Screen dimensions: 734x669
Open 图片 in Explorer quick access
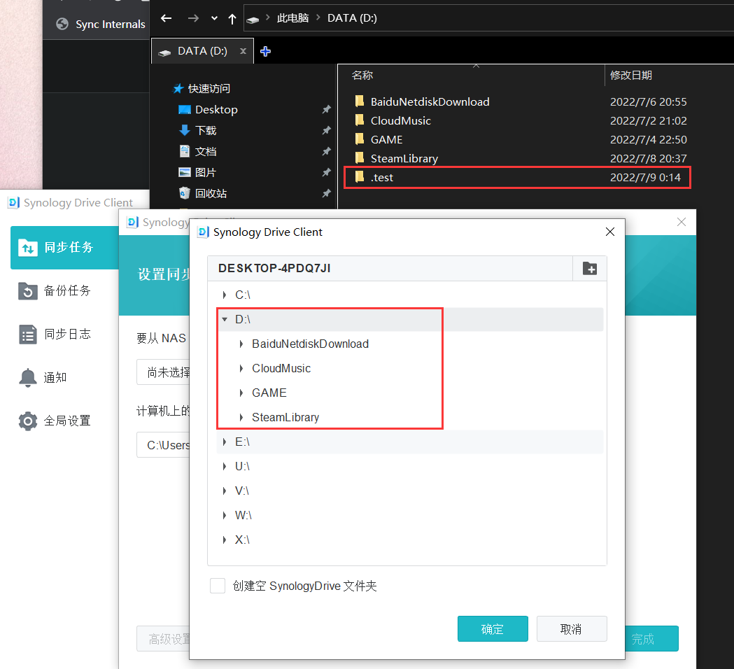tap(197, 173)
